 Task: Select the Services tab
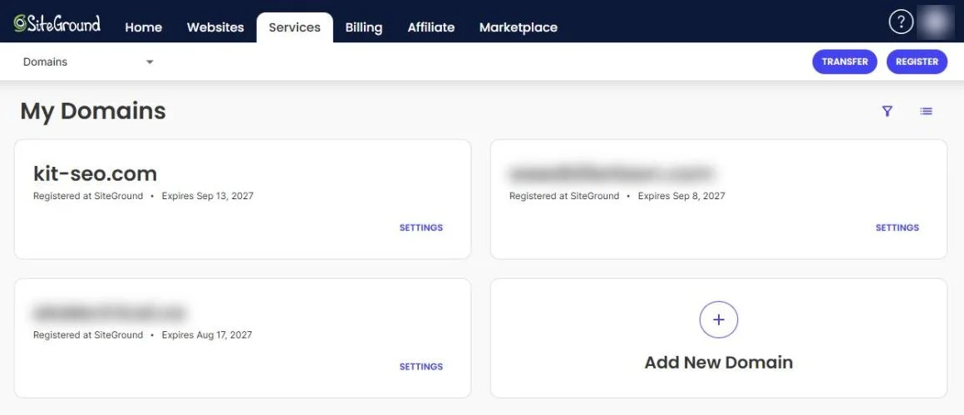294,27
